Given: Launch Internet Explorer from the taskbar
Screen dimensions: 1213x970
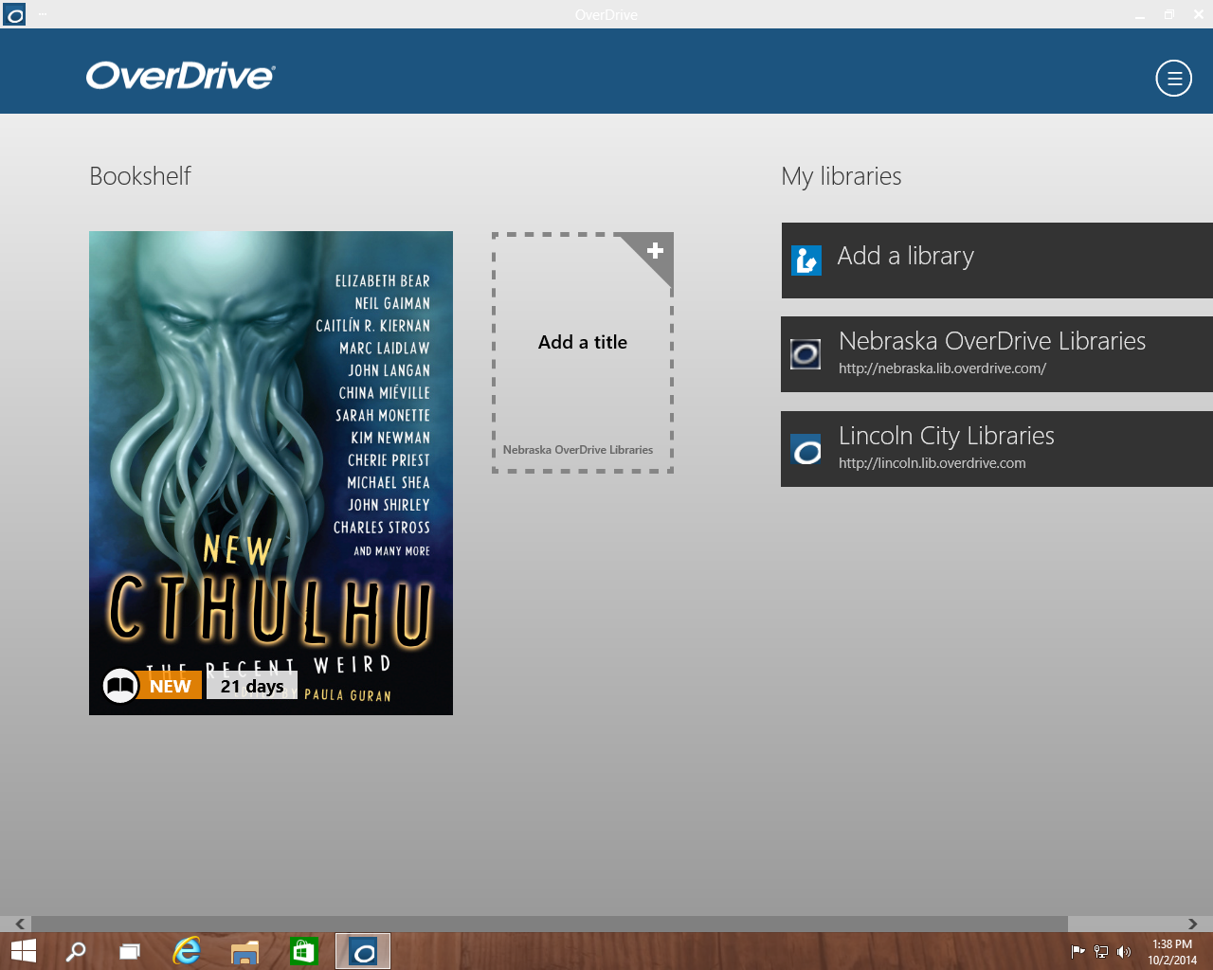Looking at the screenshot, I should coord(187,951).
